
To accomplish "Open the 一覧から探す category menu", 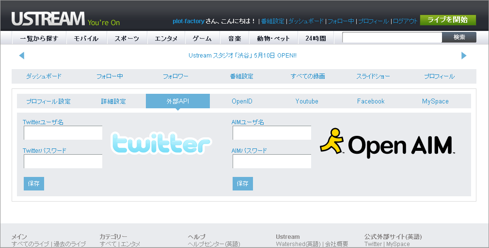I will (x=39, y=38).
